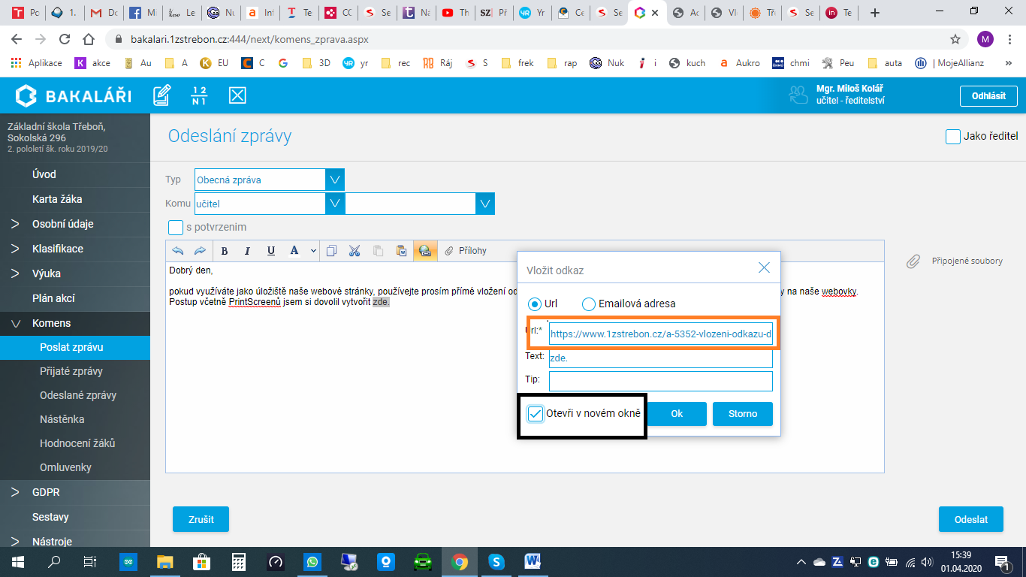Go to the Chrome home page

click(89, 39)
